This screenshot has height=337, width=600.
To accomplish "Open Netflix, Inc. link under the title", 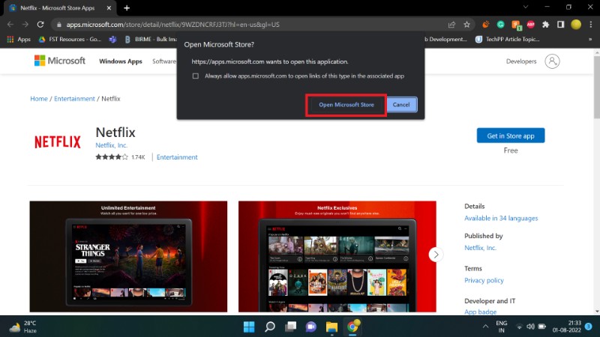I will (111, 145).
